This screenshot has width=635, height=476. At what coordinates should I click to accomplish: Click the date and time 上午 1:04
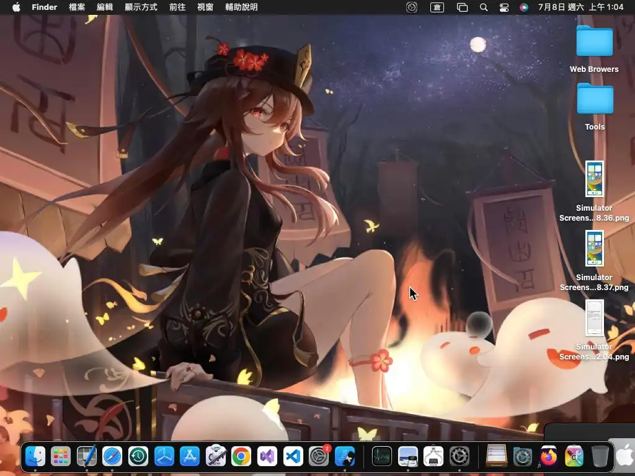[580, 7]
